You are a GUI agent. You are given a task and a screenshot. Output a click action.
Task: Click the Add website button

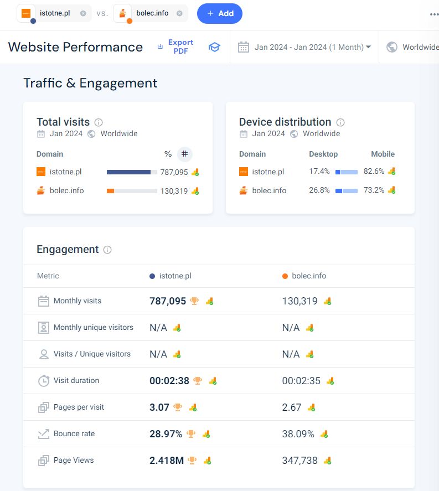click(x=219, y=13)
